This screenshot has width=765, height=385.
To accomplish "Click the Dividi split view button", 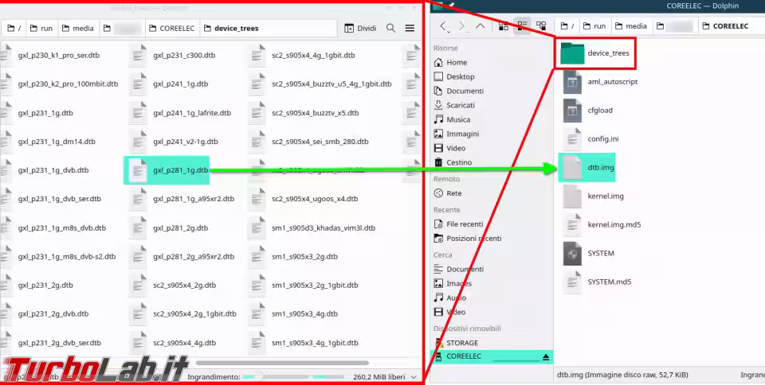I will coord(360,28).
